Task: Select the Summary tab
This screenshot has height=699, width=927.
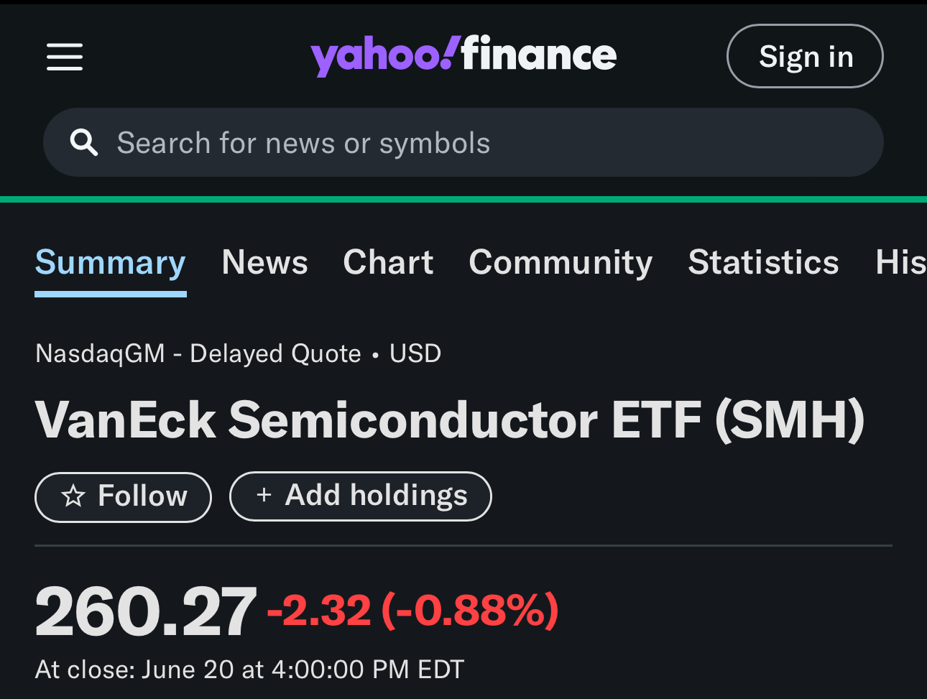Action: point(111,262)
